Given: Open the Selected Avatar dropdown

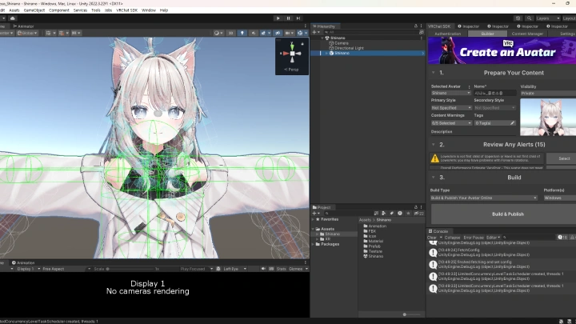Looking at the screenshot, I should pos(450,94).
